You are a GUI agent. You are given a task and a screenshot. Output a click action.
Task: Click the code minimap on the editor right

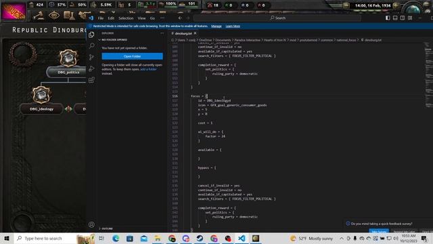click(428, 75)
